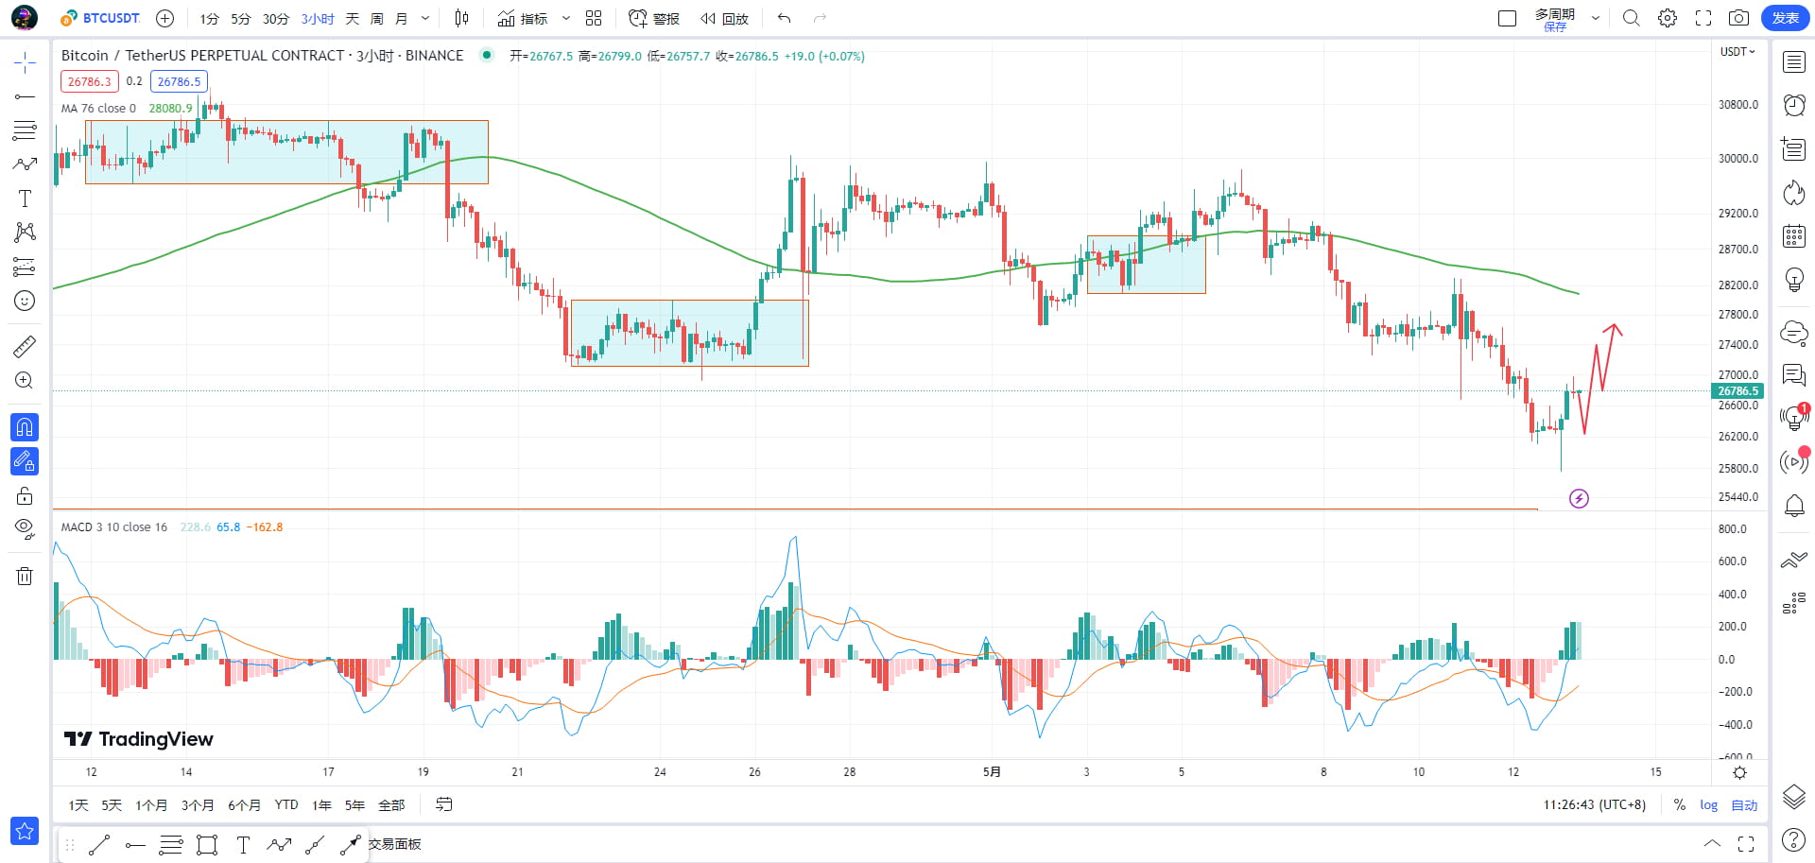Screen dimensions: 1815x863
Task: Select the brush drawing tool
Action: [25, 164]
